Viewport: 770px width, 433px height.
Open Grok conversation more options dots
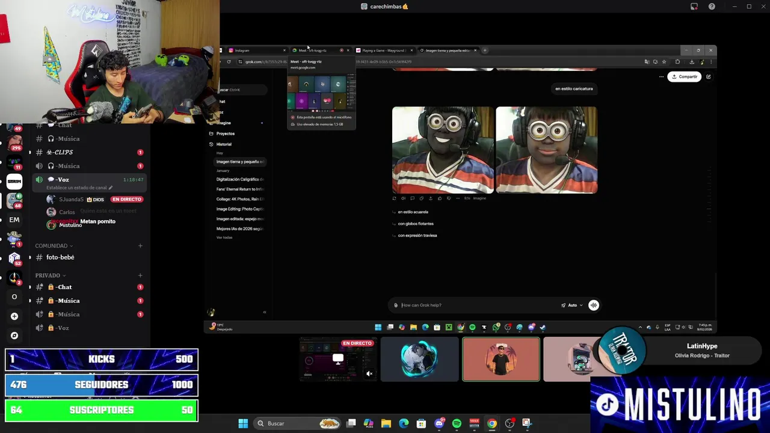tap(661, 76)
